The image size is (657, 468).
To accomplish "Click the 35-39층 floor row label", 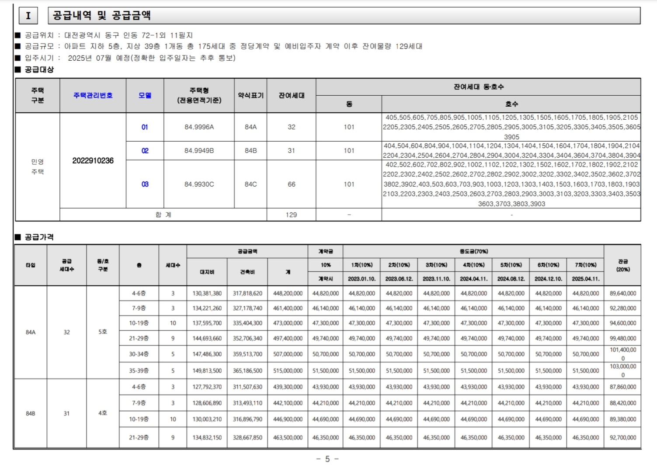I will click(139, 371).
